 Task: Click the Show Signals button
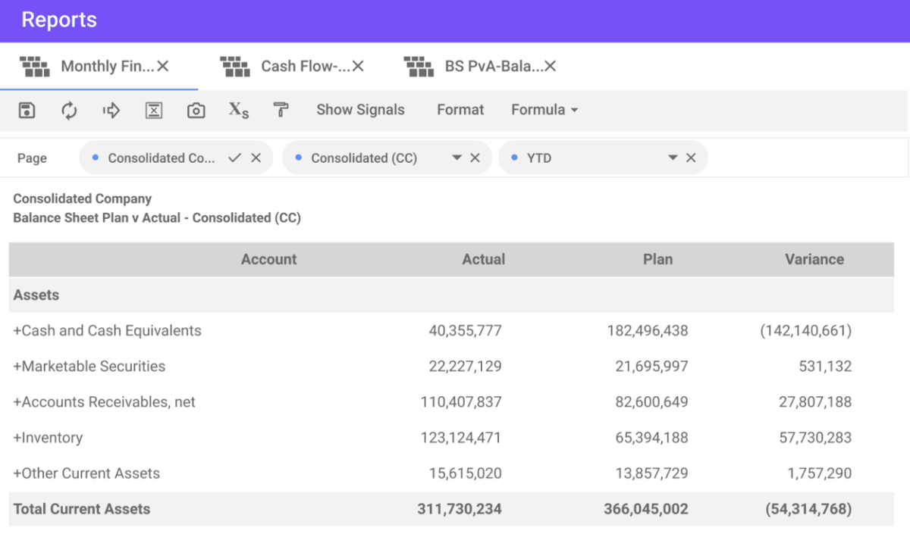(360, 109)
